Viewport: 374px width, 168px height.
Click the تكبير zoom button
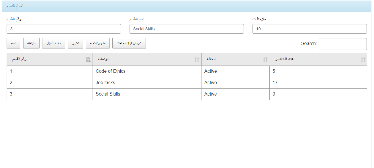point(76,43)
